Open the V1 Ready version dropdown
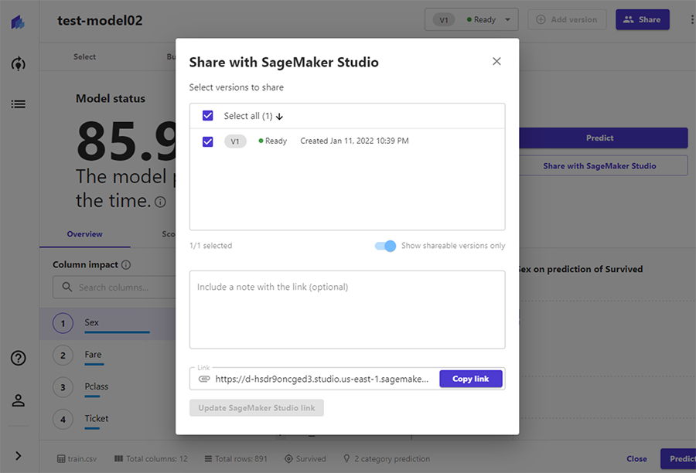Screen dimensions: 696x473 (x=472, y=19)
